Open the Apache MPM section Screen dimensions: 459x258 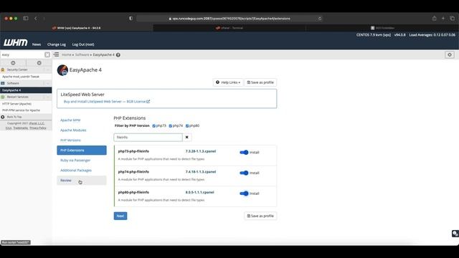70,120
